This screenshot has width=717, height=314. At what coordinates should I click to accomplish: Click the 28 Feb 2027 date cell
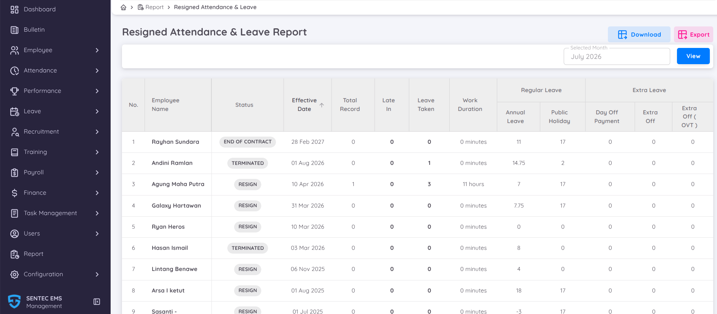[x=308, y=142]
